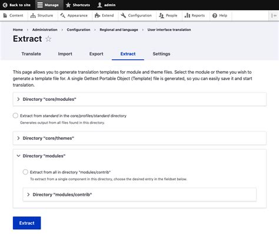This screenshot has height=234, width=279.
Task: Expand Directory "core/modules" section
Action: [139, 99]
